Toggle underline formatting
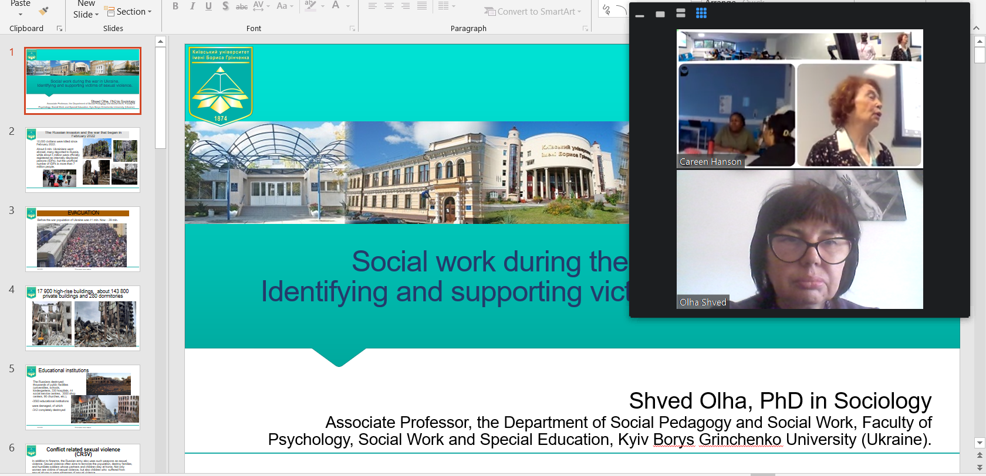The width and height of the screenshot is (986, 476). point(208,6)
